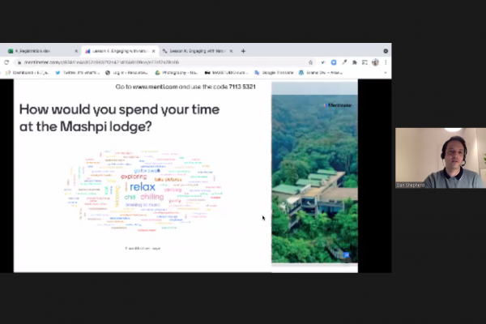Open the puzzle-piece extensions menu
Screen dimensions: 486x324
tap(354, 62)
